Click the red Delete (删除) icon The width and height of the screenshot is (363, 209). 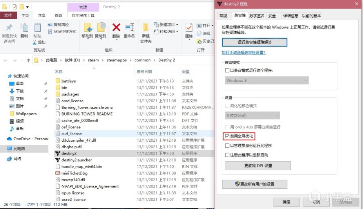tap(116, 27)
